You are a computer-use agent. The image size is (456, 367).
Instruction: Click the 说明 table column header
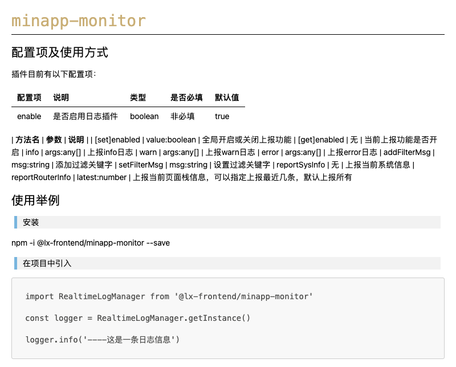click(x=61, y=97)
